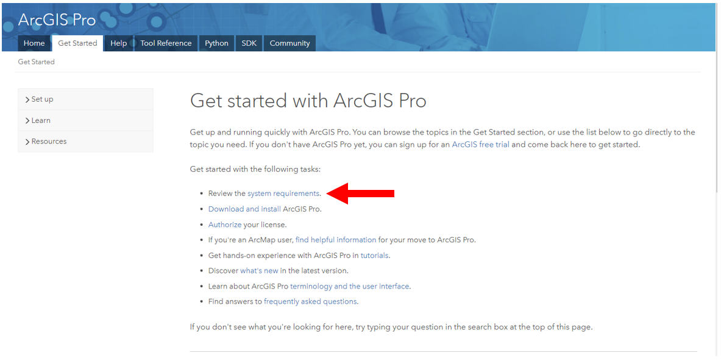Open find helpful information link
The height and width of the screenshot is (364, 721).
(336, 240)
